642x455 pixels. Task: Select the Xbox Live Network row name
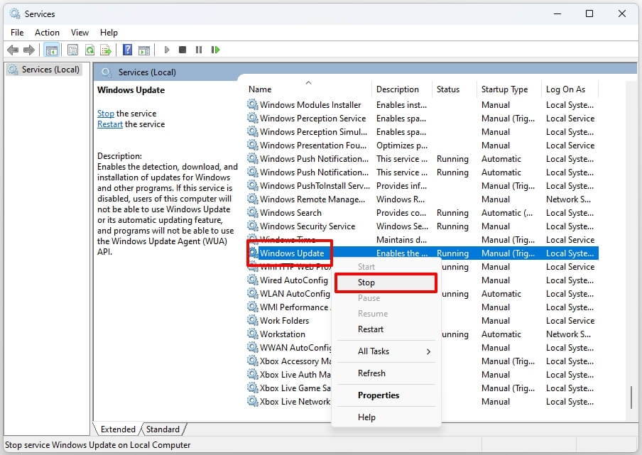(x=295, y=402)
